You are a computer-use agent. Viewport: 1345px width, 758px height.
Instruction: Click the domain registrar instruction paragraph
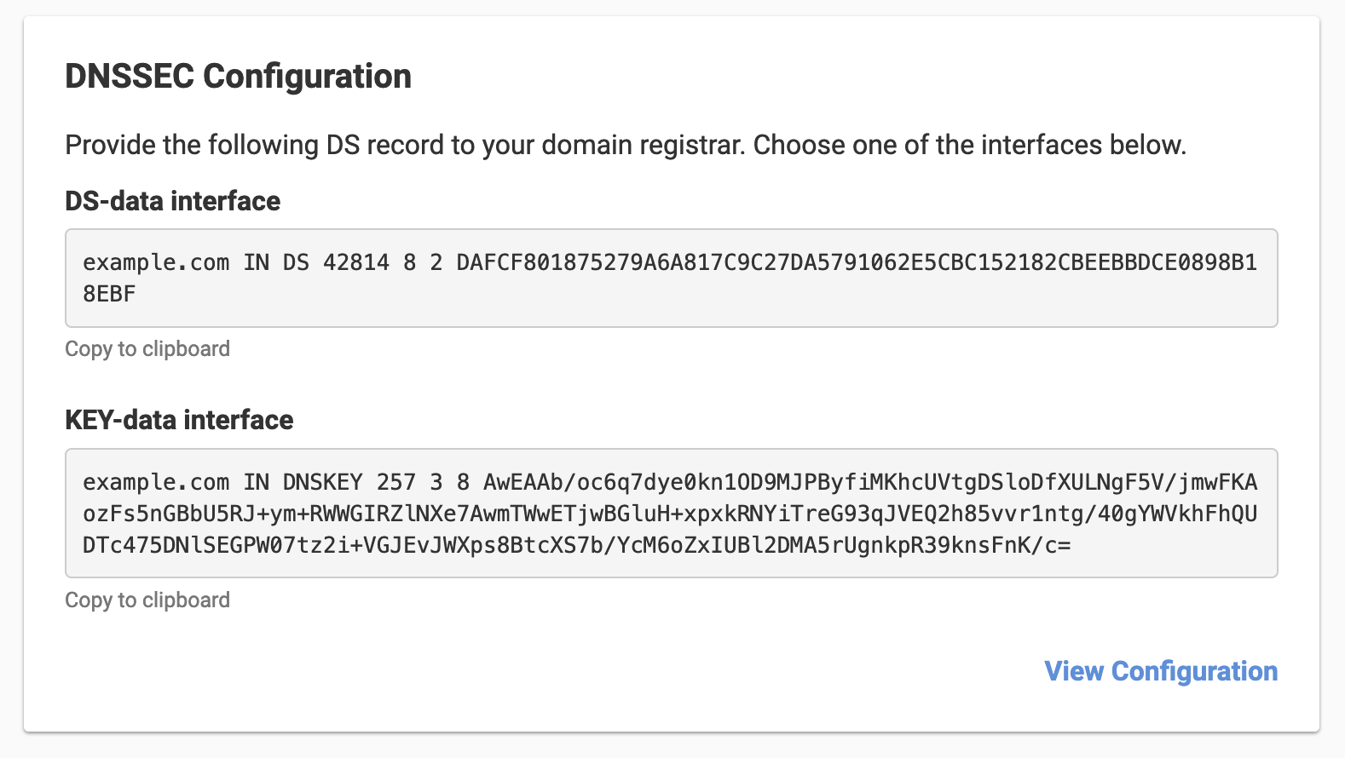(x=626, y=145)
